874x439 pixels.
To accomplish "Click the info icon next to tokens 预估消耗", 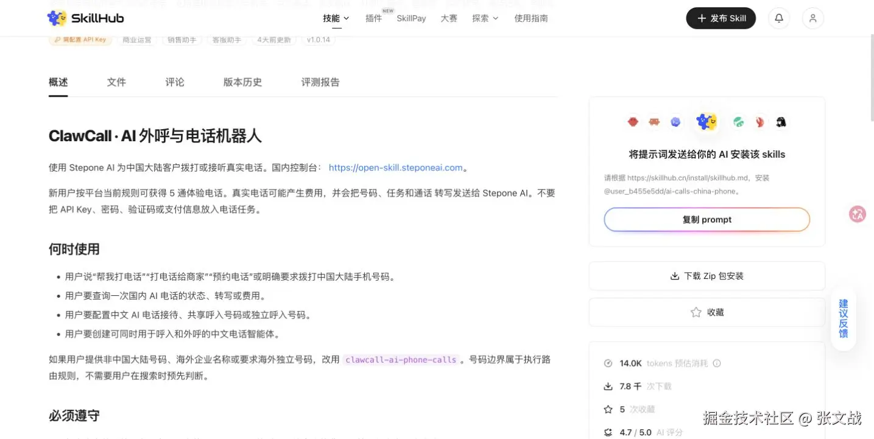I will 717,363.
